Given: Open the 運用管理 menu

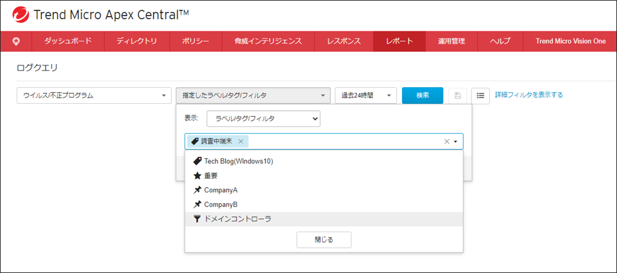Looking at the screenshot, I should pyautogui.click(x=452, y=41).
